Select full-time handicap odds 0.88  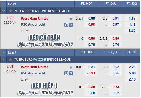[x=91, y=18]
